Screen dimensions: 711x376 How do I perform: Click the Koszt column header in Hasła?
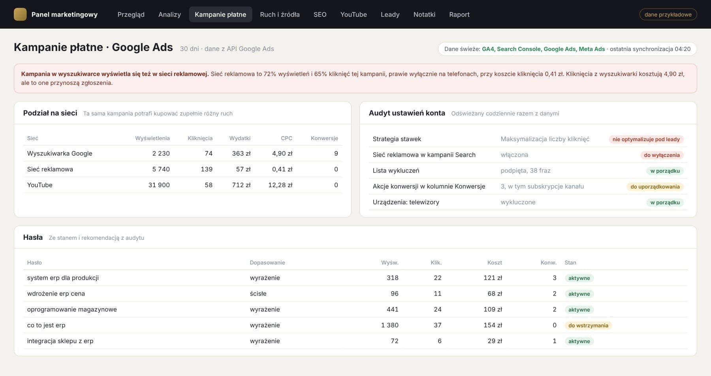click(495, 262)
